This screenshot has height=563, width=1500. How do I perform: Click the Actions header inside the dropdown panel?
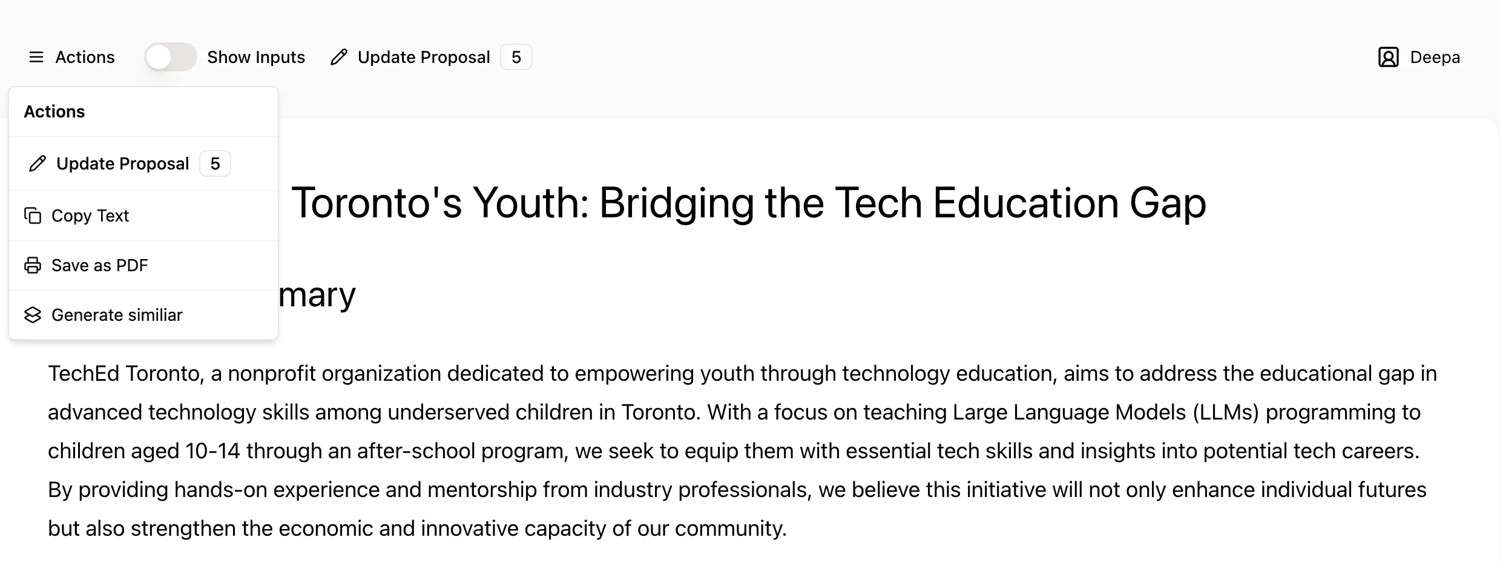tap(54, 111)
